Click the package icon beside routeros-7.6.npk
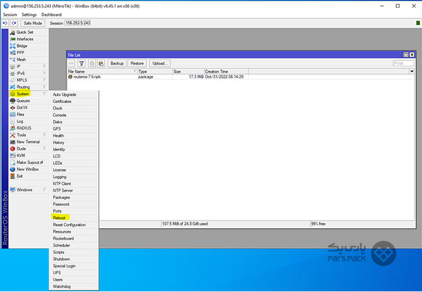Image resolution: width=422 pixels, height=292 pixels. [x=70, y=77]
